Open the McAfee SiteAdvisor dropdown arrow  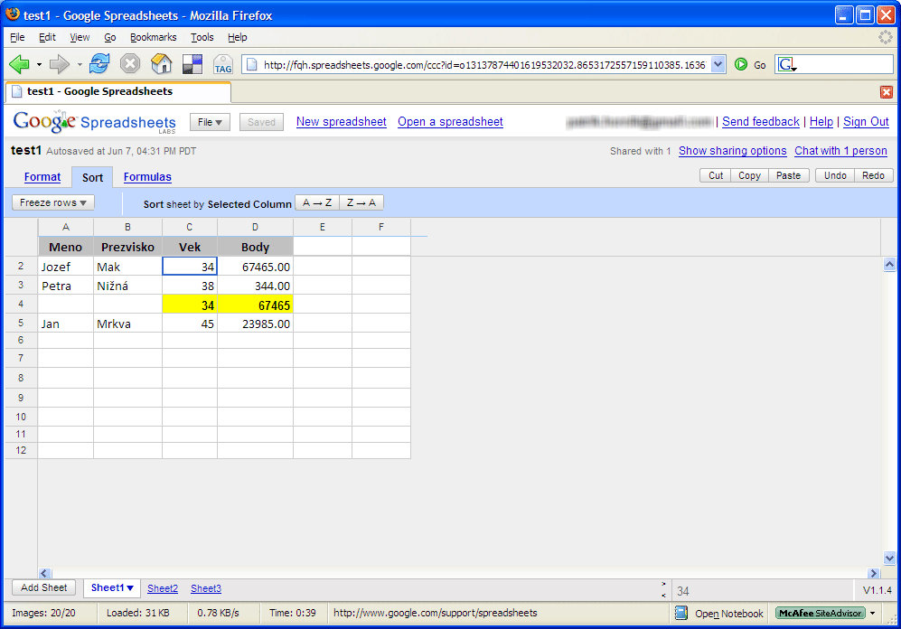point(872,613)
